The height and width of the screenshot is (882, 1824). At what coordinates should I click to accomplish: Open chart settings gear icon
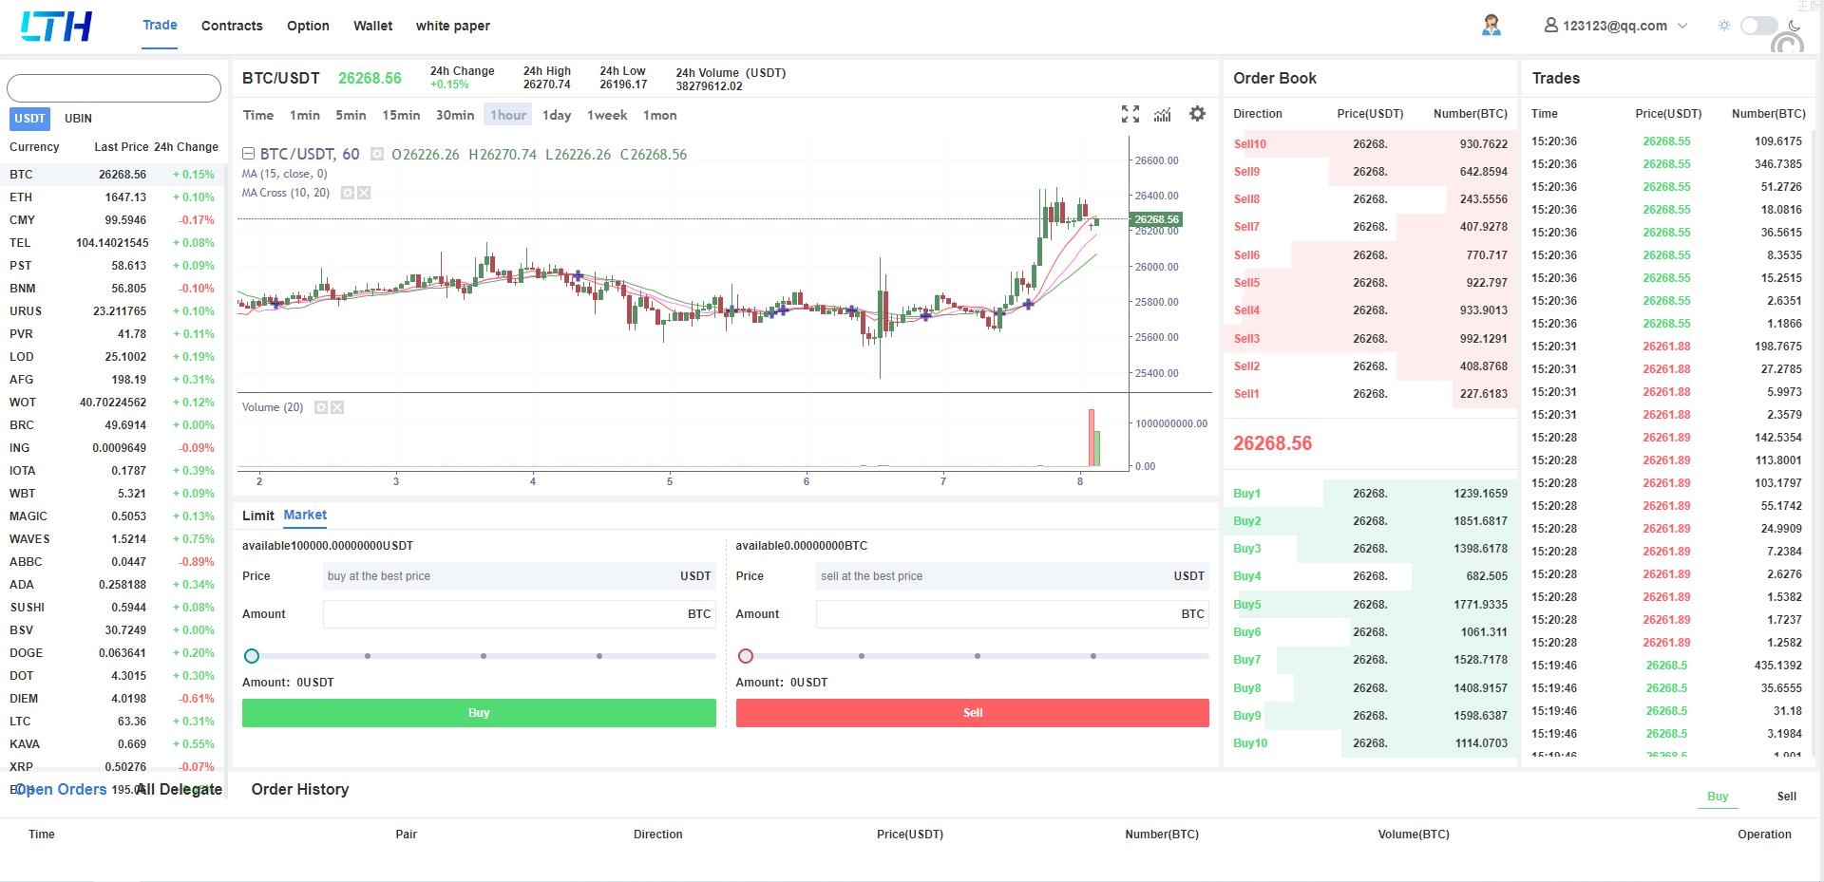click(x=1197, y=114)
